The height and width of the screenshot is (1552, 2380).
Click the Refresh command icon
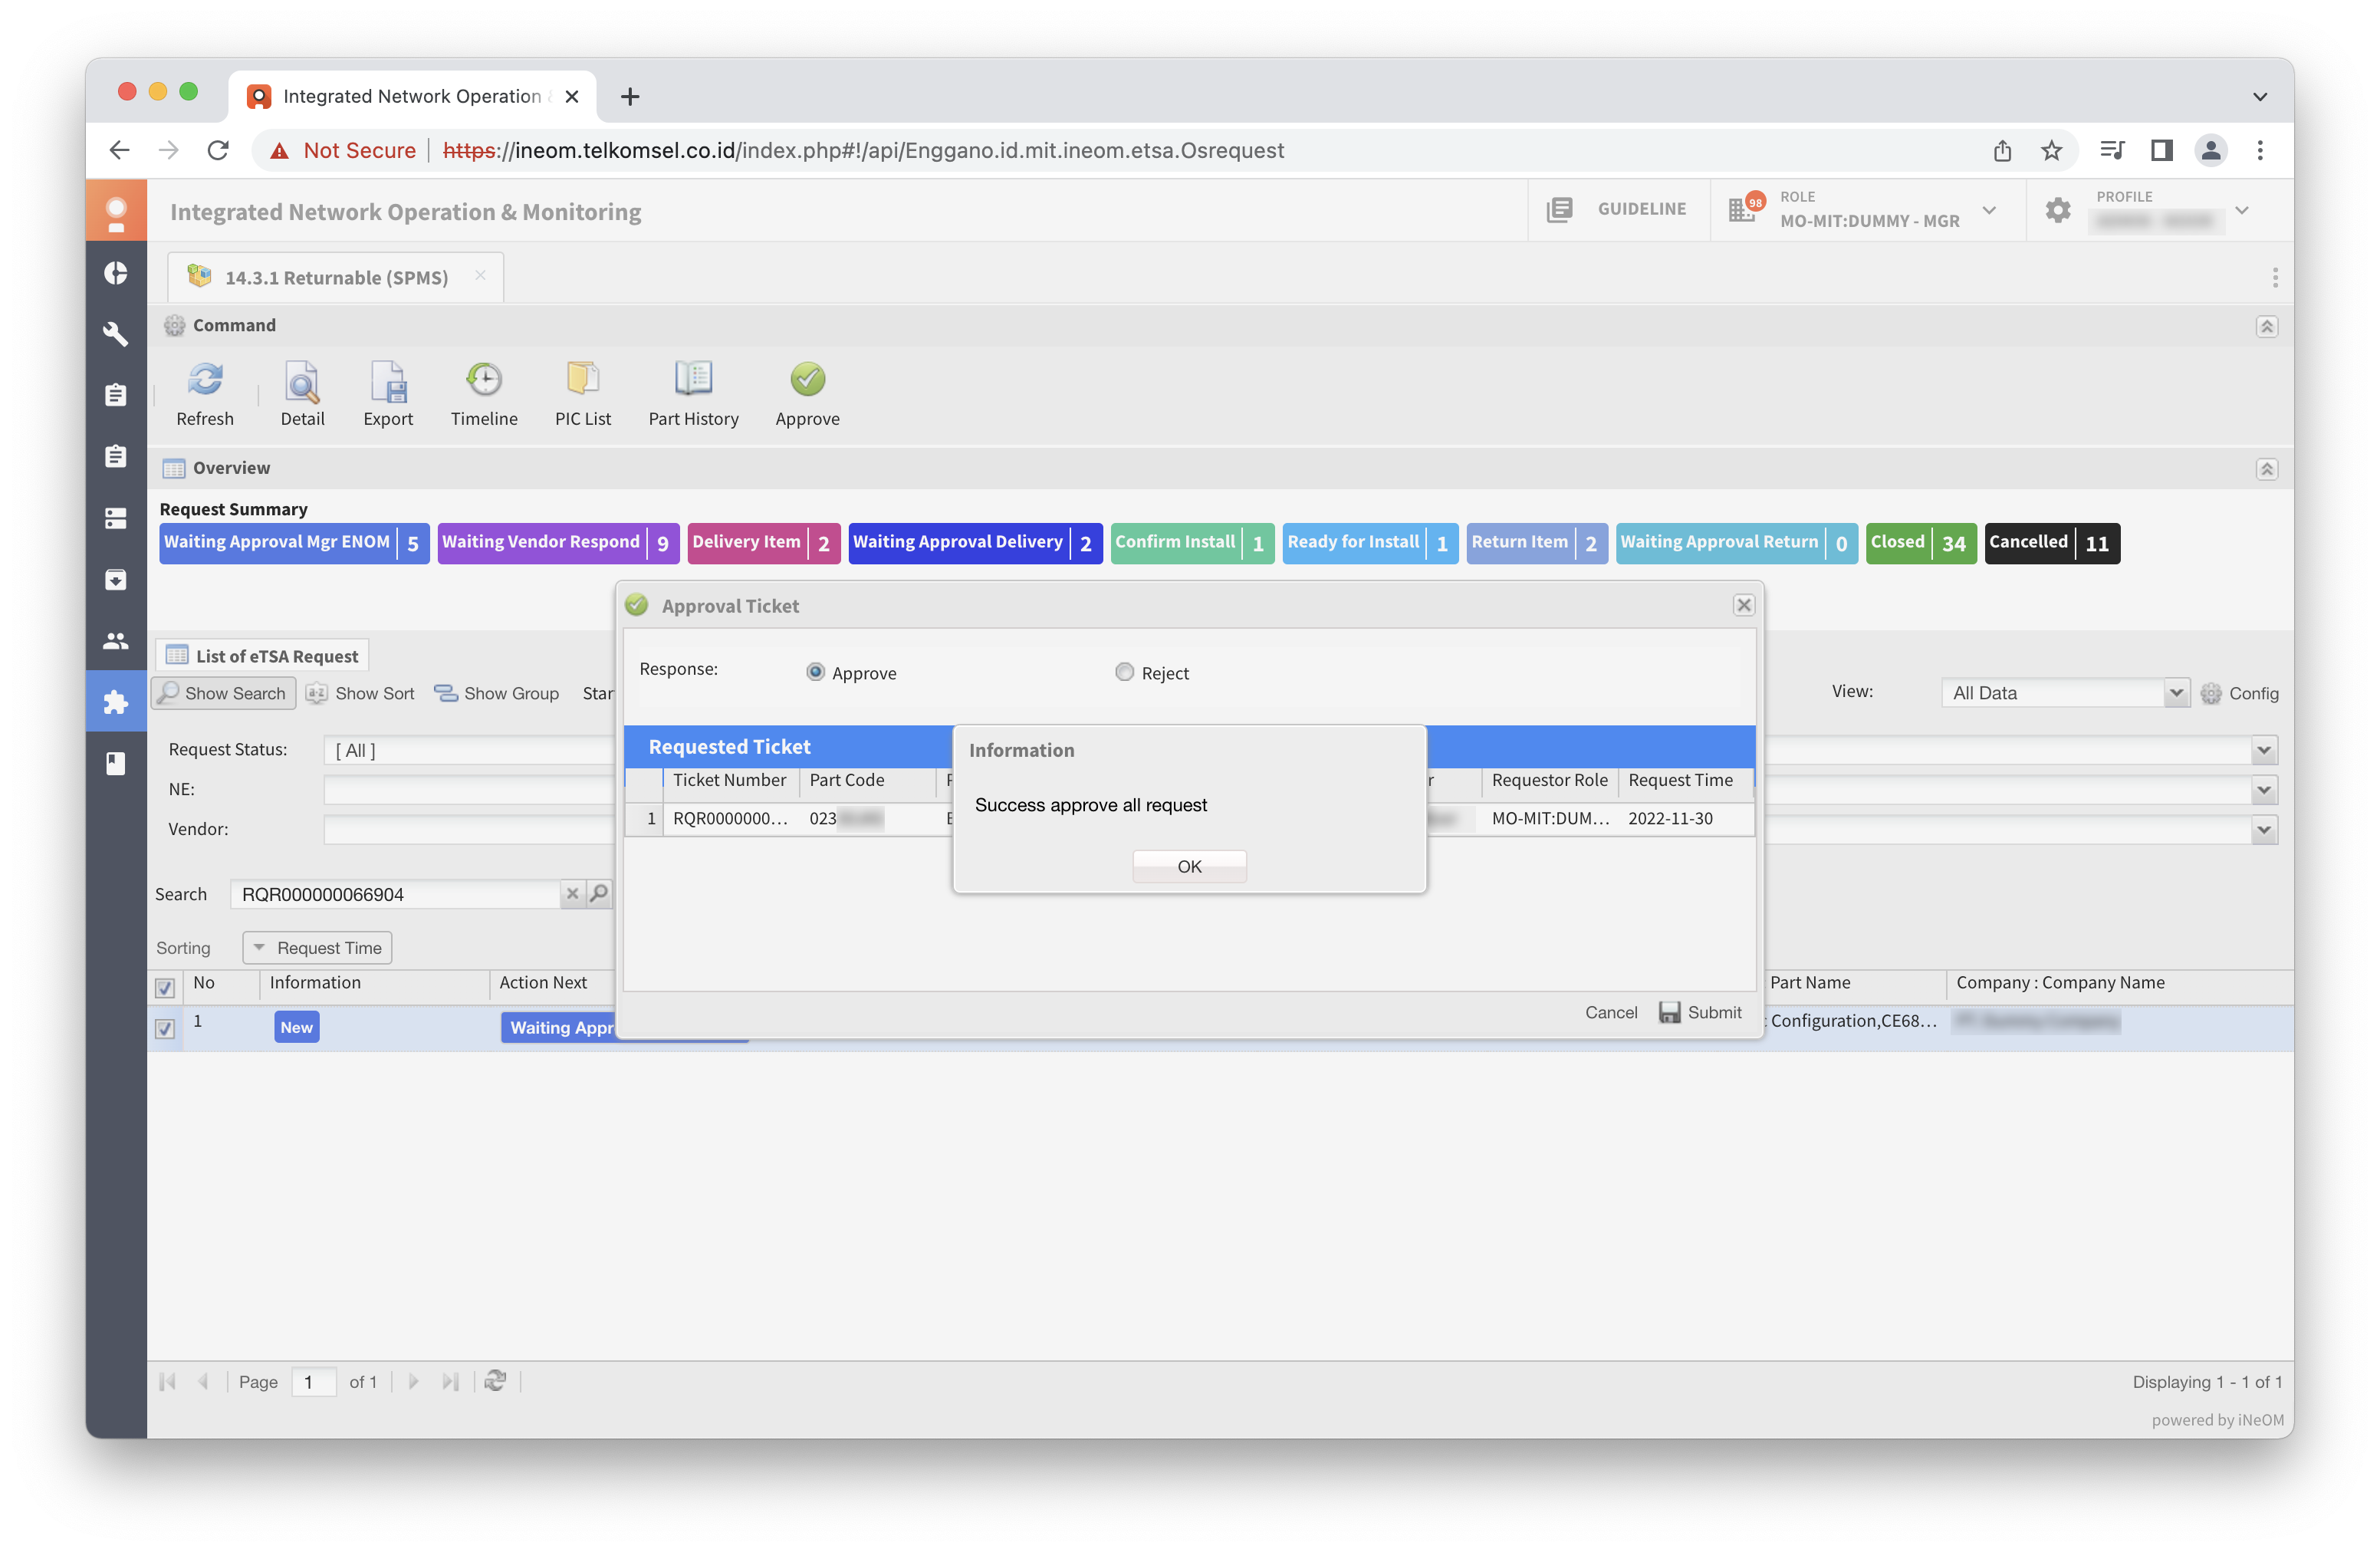[x=205, y=380]
